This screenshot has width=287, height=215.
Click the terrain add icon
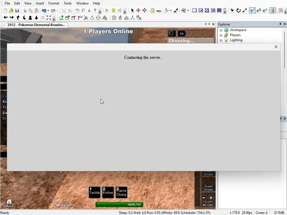click(61, 18)
